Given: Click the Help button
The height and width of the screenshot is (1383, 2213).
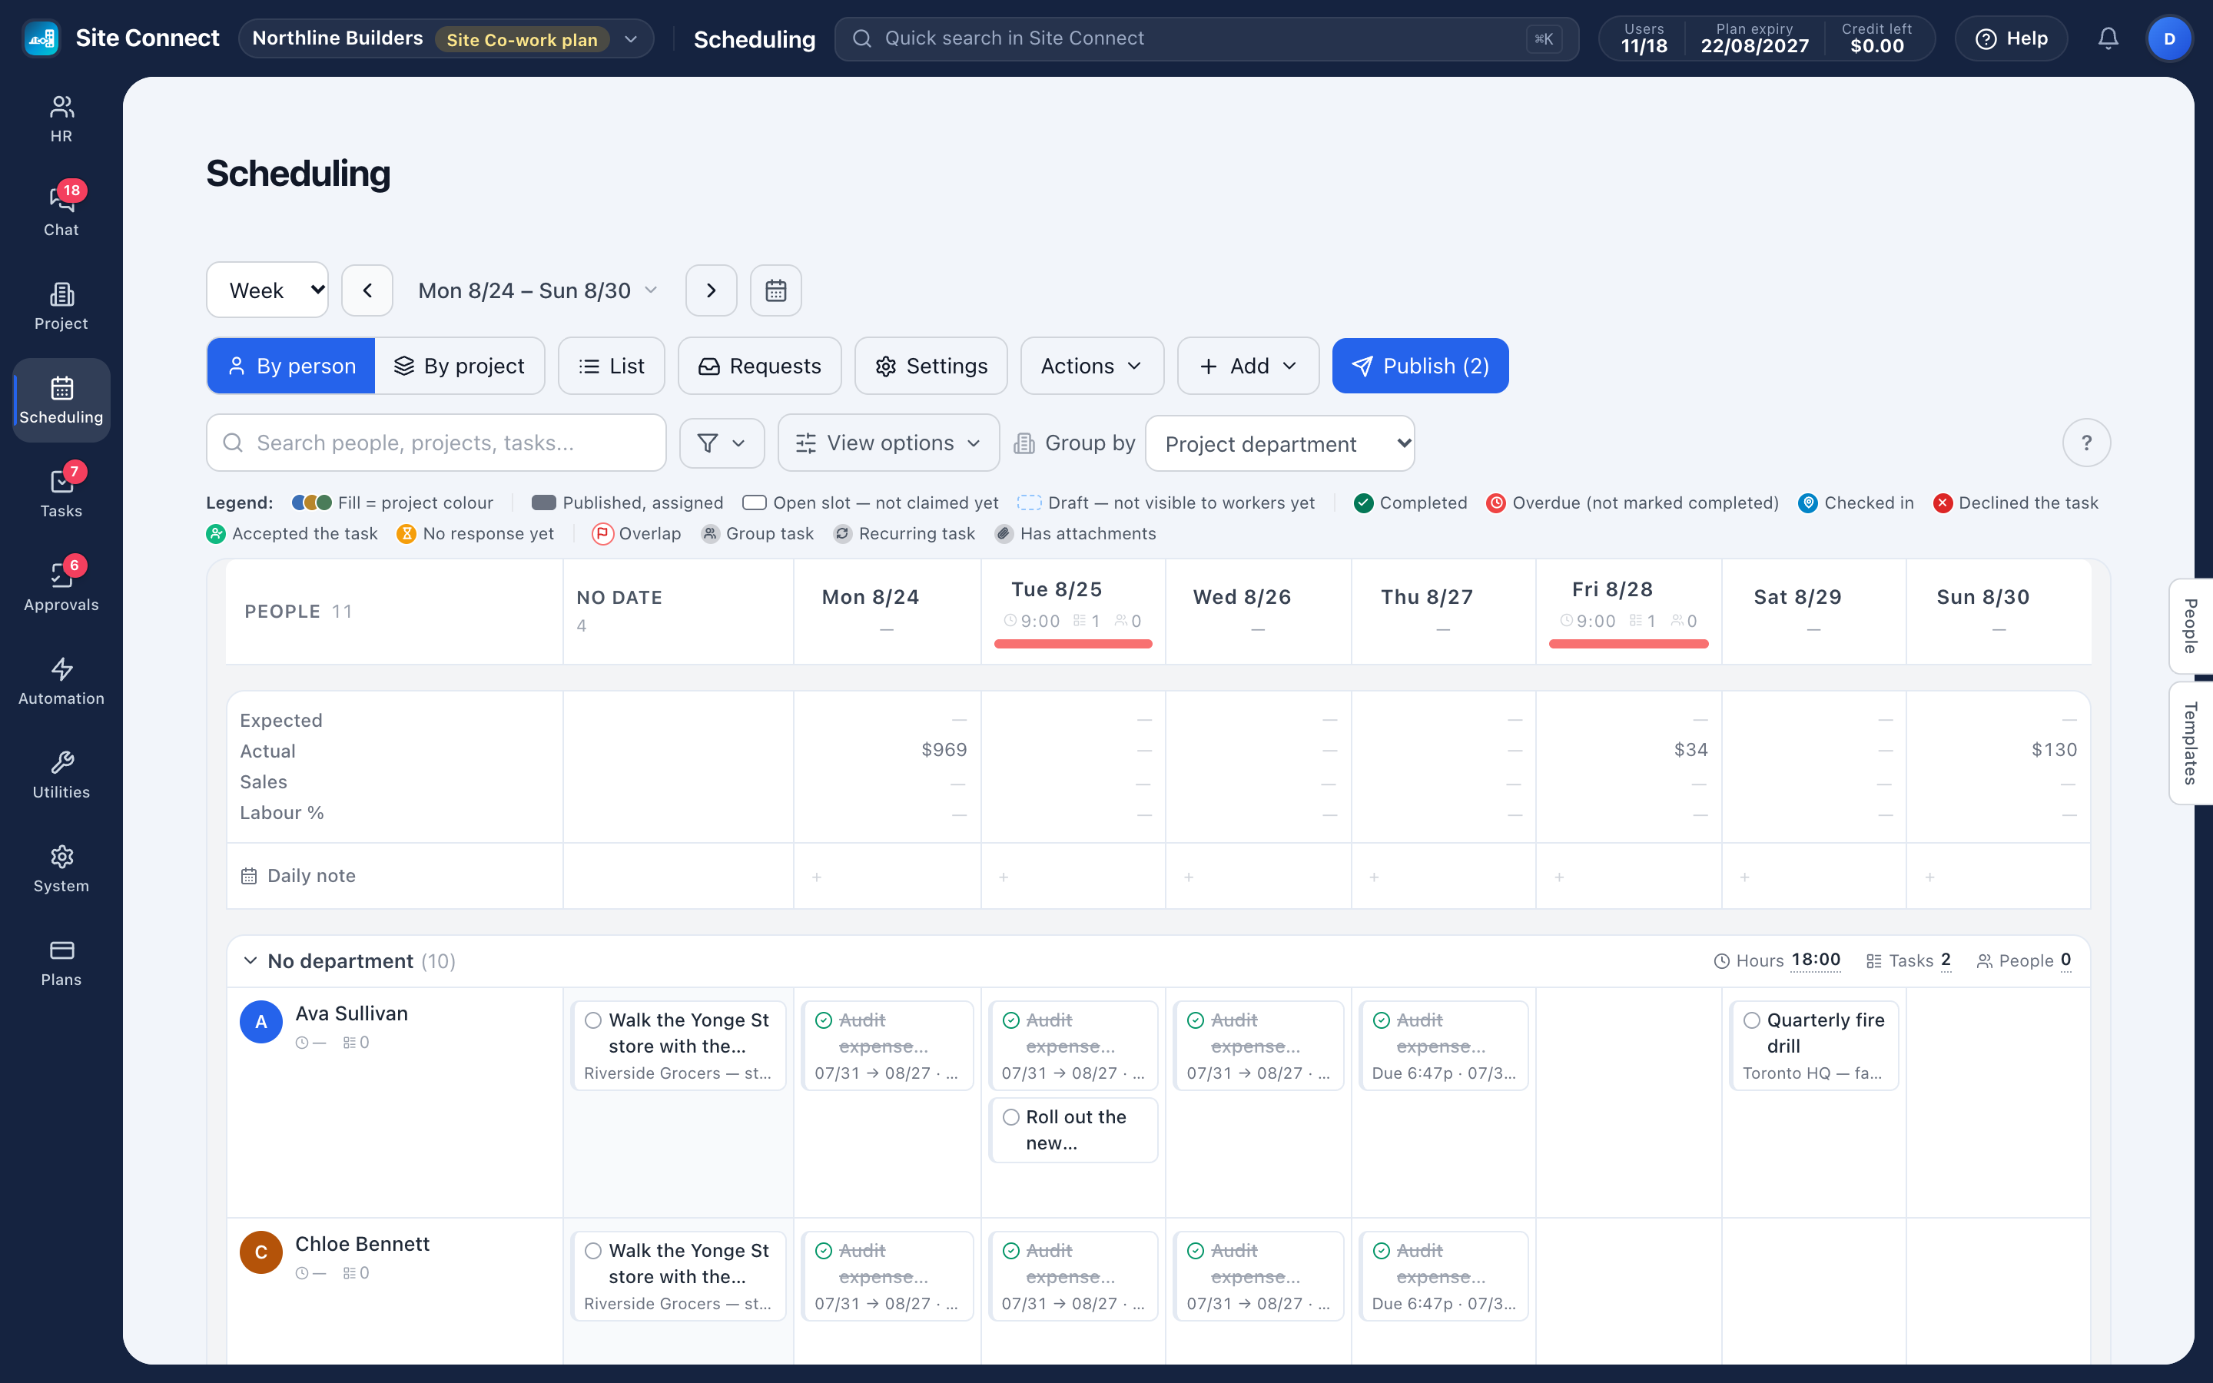Looking at the screenshot, I should [x=2011, y=38].
